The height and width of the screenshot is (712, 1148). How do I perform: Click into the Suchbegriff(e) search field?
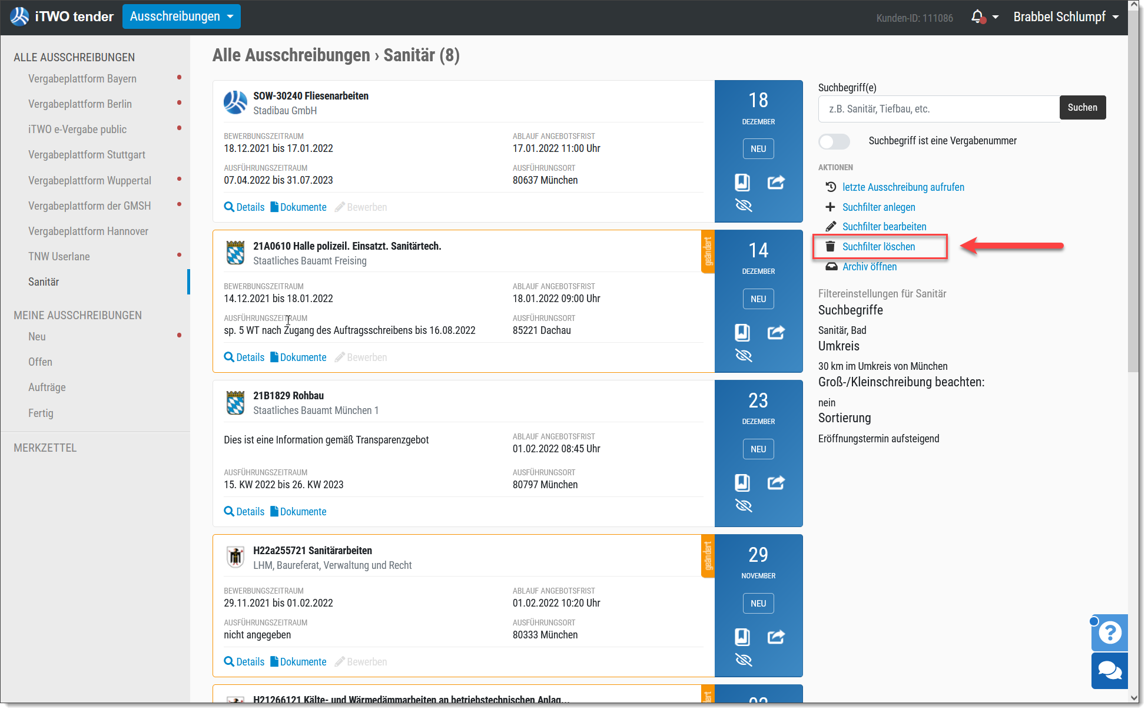[x=939, y=109]
